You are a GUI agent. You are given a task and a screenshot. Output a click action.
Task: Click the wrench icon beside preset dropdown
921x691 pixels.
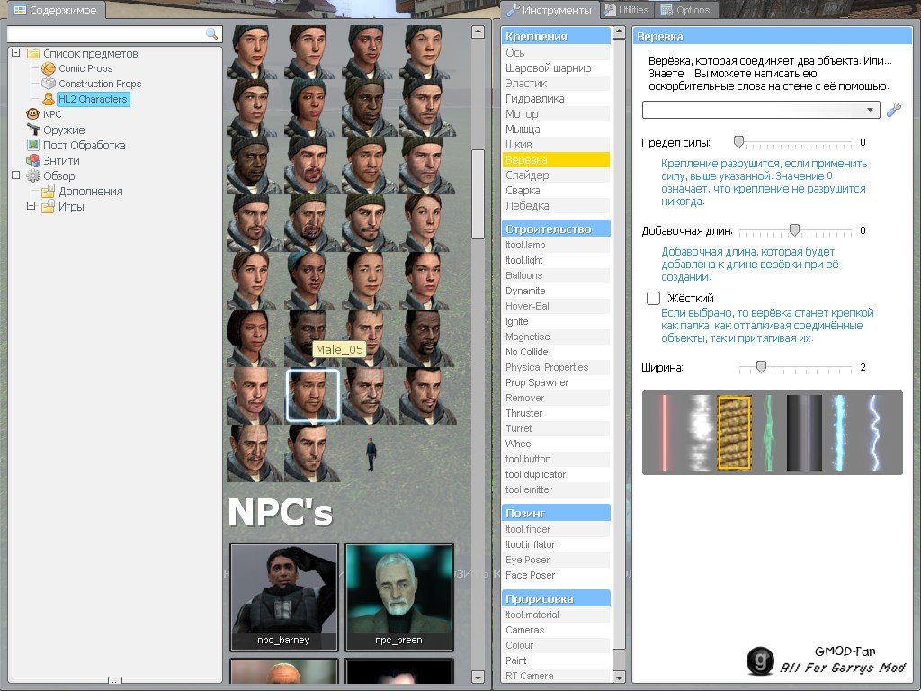(893, 110)
